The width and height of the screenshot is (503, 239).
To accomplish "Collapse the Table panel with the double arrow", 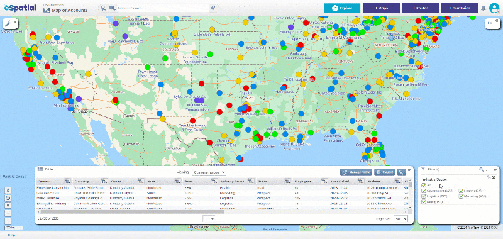I will pos(409,170).
